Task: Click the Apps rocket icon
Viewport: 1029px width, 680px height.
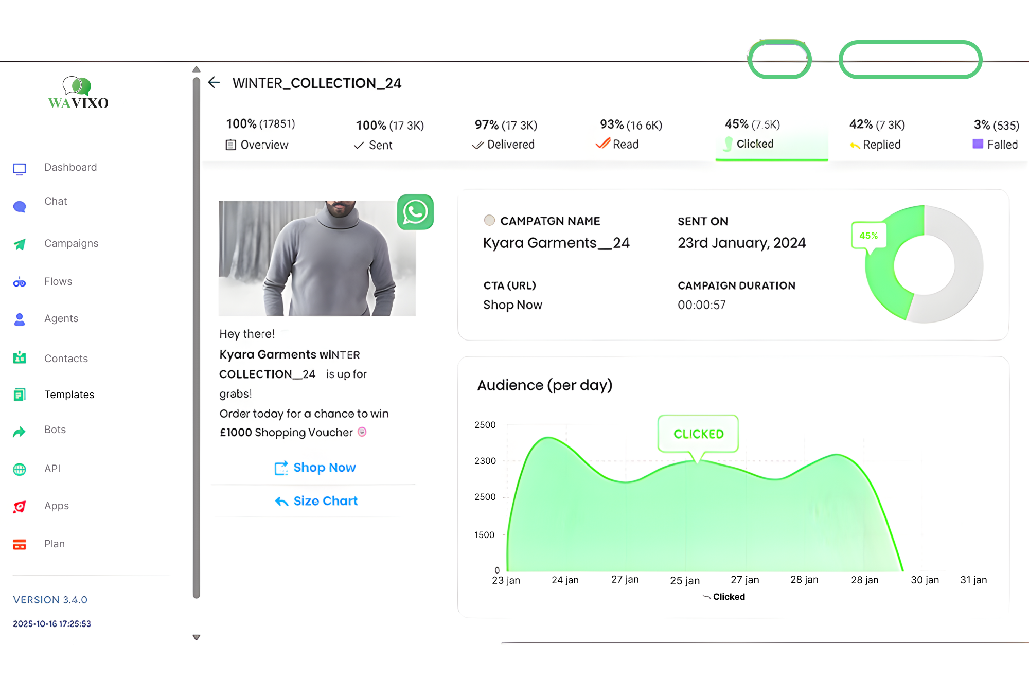Action: click(20, 507)
